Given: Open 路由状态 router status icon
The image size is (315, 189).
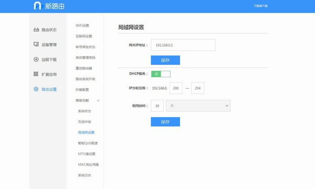Looking at the screenshot, I should click(36, 30).
